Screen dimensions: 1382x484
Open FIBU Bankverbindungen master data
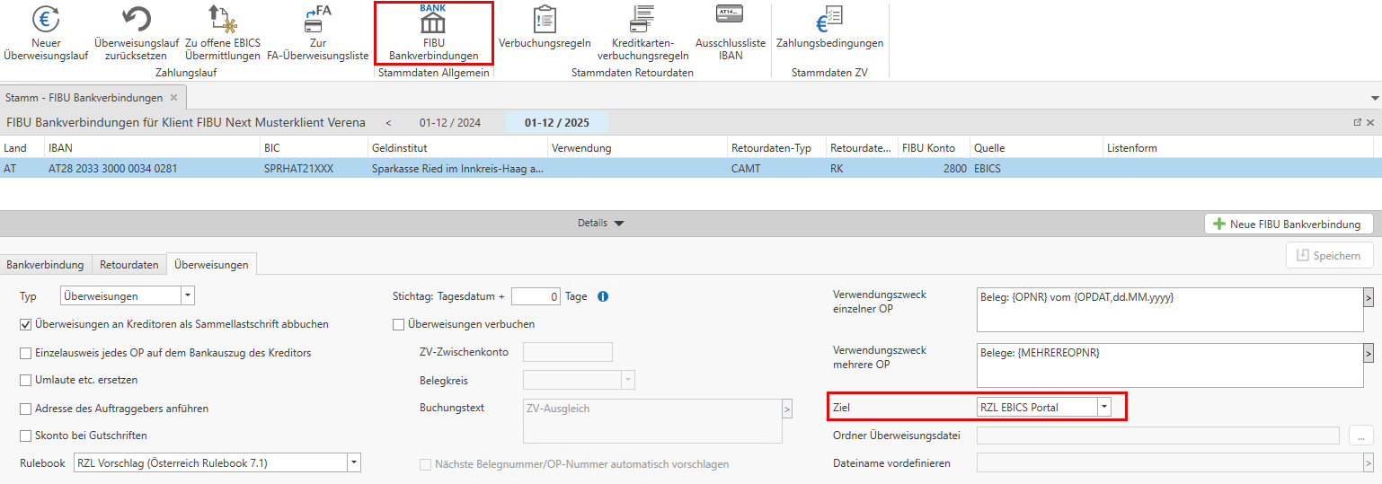pos(433,33)
